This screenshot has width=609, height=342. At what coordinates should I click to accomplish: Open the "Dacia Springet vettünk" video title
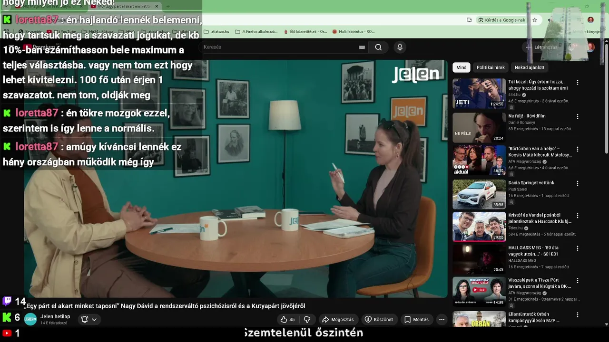point(531,183)
